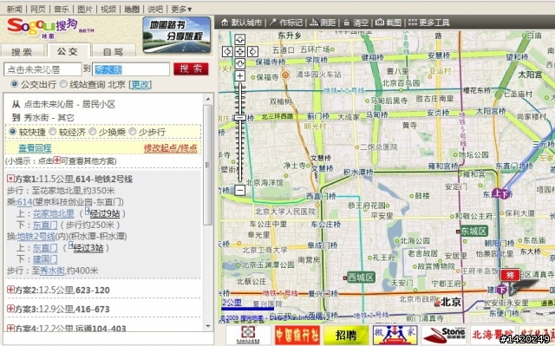Click the 截图 screenshot tool

point(388,23)
